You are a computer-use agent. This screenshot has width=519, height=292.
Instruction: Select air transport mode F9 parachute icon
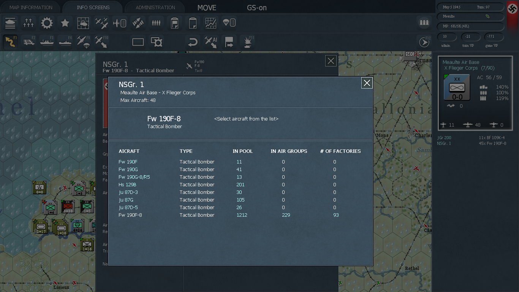[x=83, y=41]
